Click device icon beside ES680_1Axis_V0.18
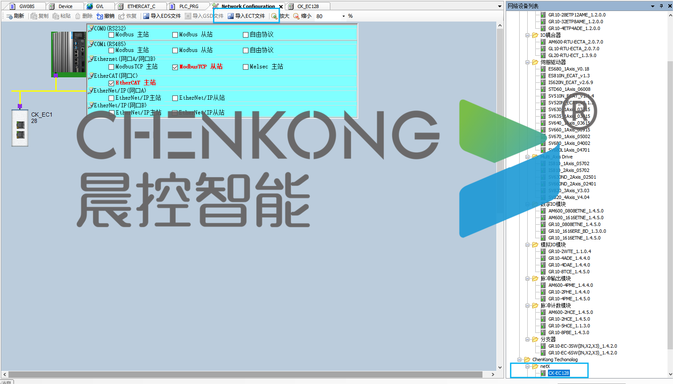 [x=543, y=69]
